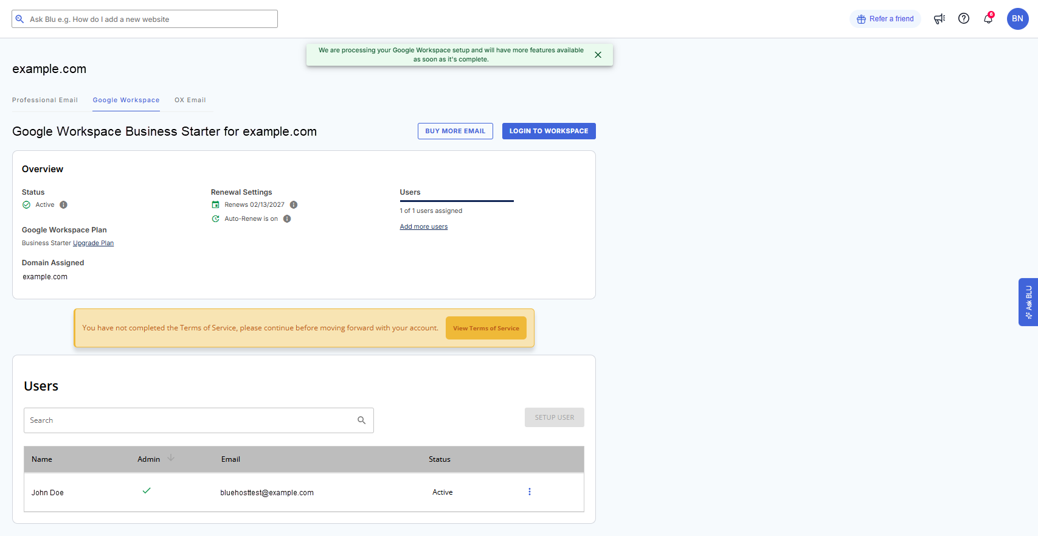Open the BN account avatar menu
This screenshot has width=1038, height=536.
click(1018, 19)
